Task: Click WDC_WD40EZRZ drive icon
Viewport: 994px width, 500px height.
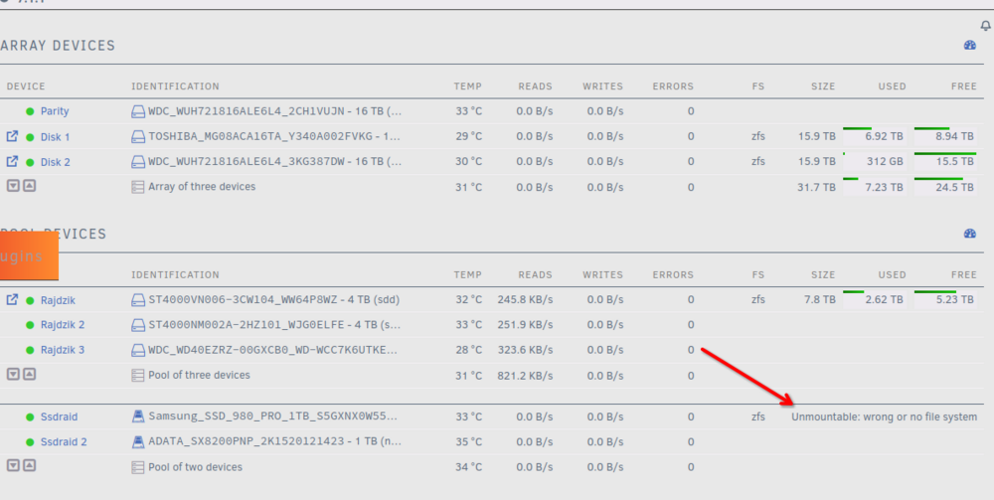Action: (138, 350)
